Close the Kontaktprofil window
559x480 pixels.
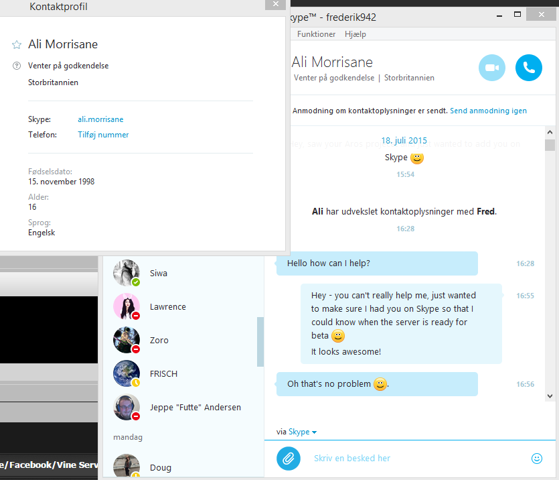(x=276, y=4)
